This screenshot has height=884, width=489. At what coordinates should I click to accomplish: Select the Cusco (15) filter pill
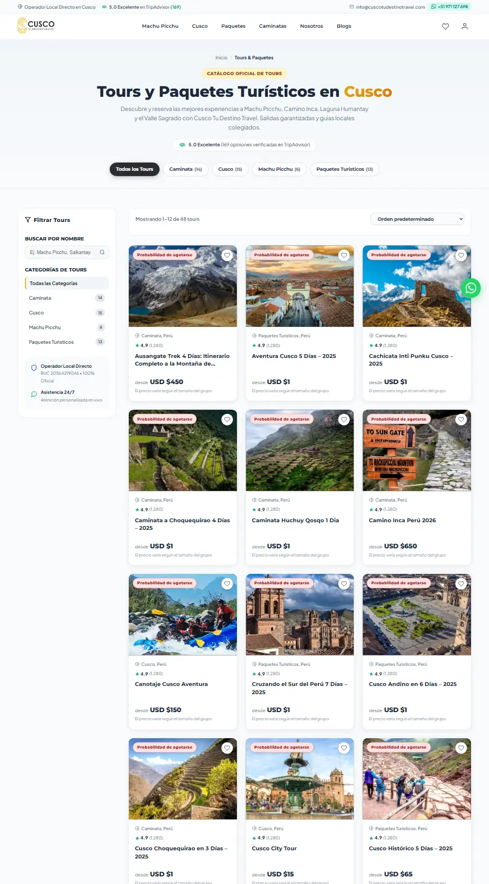[x=230, y=169]
